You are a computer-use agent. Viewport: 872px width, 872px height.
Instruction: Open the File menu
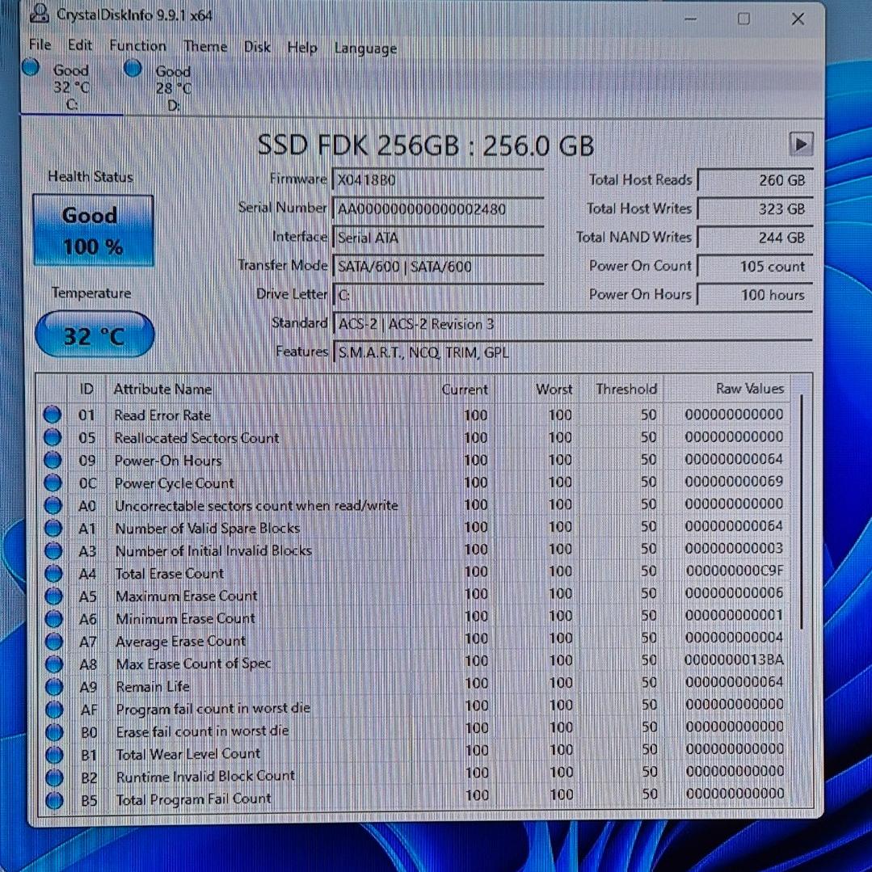click(x=40, y=44)
